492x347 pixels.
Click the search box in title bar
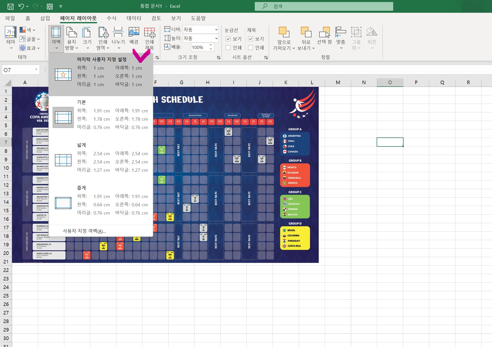(324, 6)
